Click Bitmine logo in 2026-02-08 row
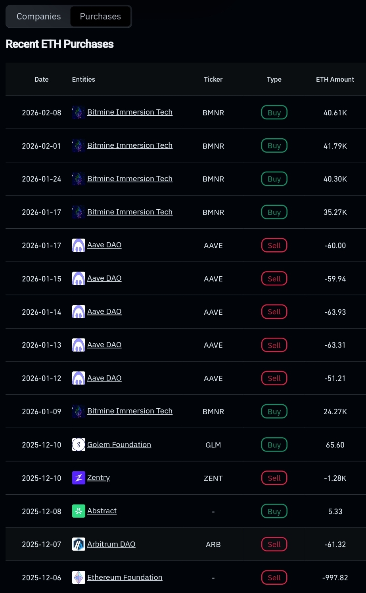The width and height of the screenshot is (366, 593). tap(79, 113)
